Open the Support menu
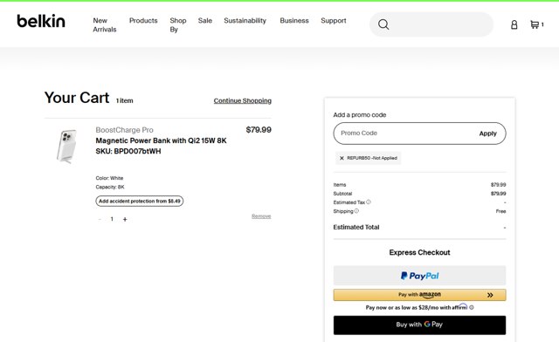The image size is (559, 342). click(334, 21)
